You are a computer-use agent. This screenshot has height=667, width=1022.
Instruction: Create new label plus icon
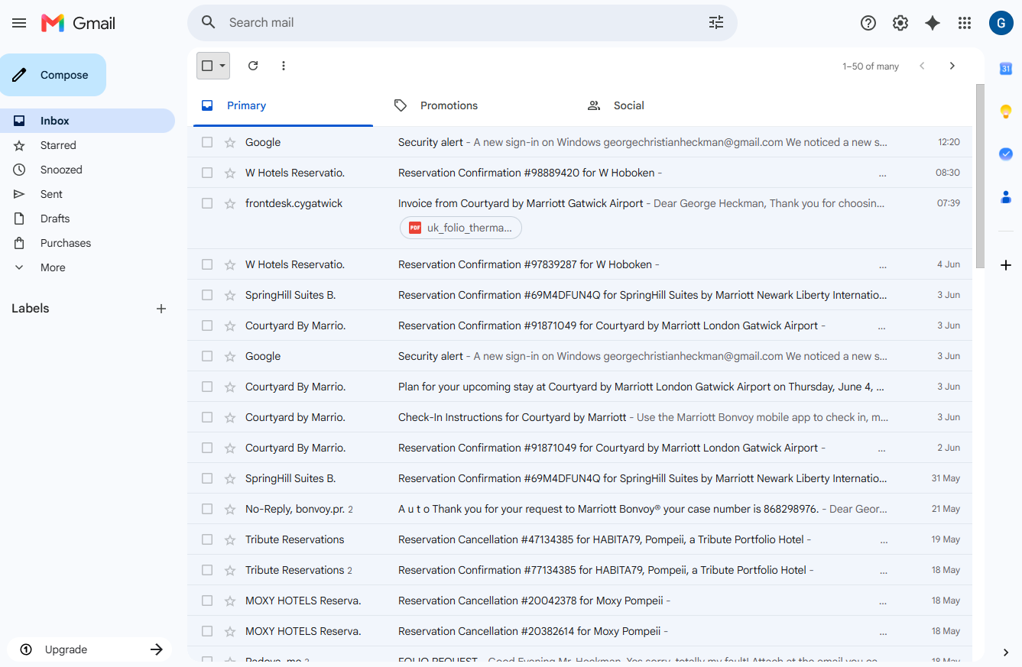pos(161,309)
